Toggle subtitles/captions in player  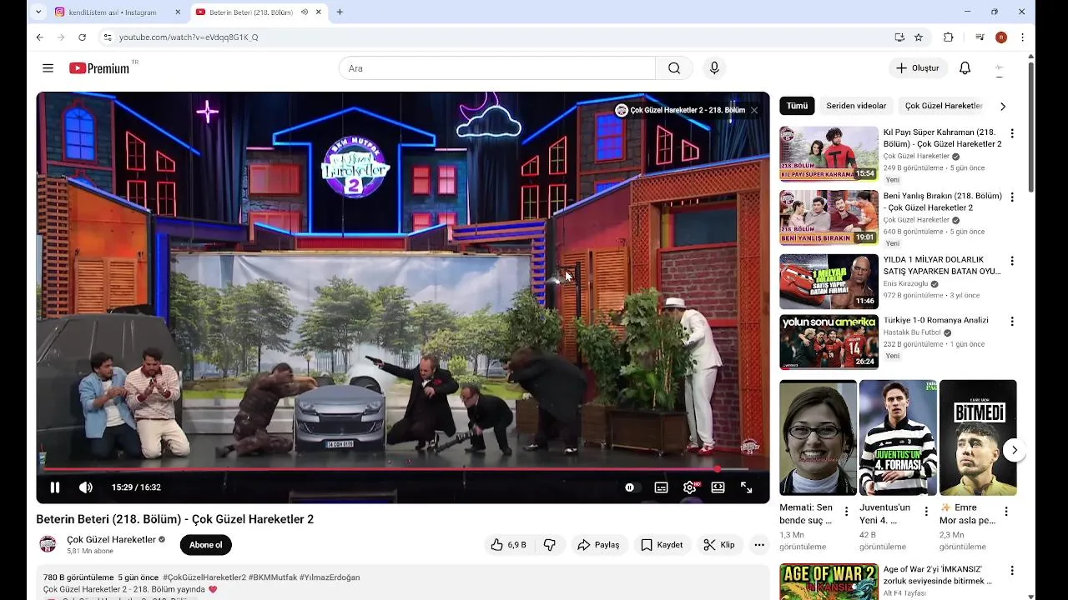661,487
